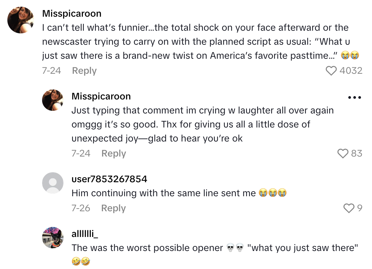Like Misspicaroon's comment with 4032 likes
The height and width of the screenshot is (269, 372).
click(331, 71)
